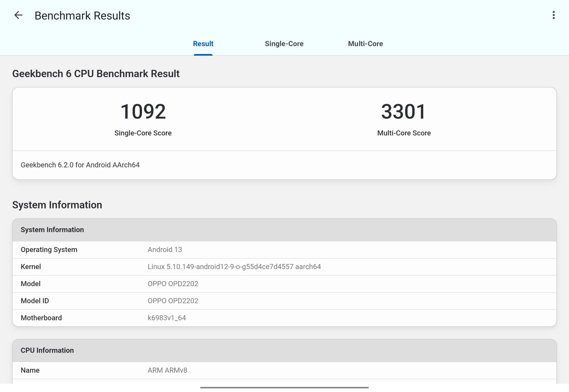Select the ARM ARMv8 CPU name value

(167, 370)
